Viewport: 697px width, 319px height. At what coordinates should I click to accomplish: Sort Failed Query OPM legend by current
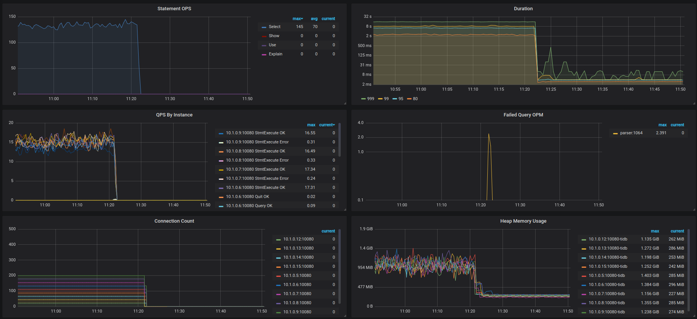click(x=677, y=125)
